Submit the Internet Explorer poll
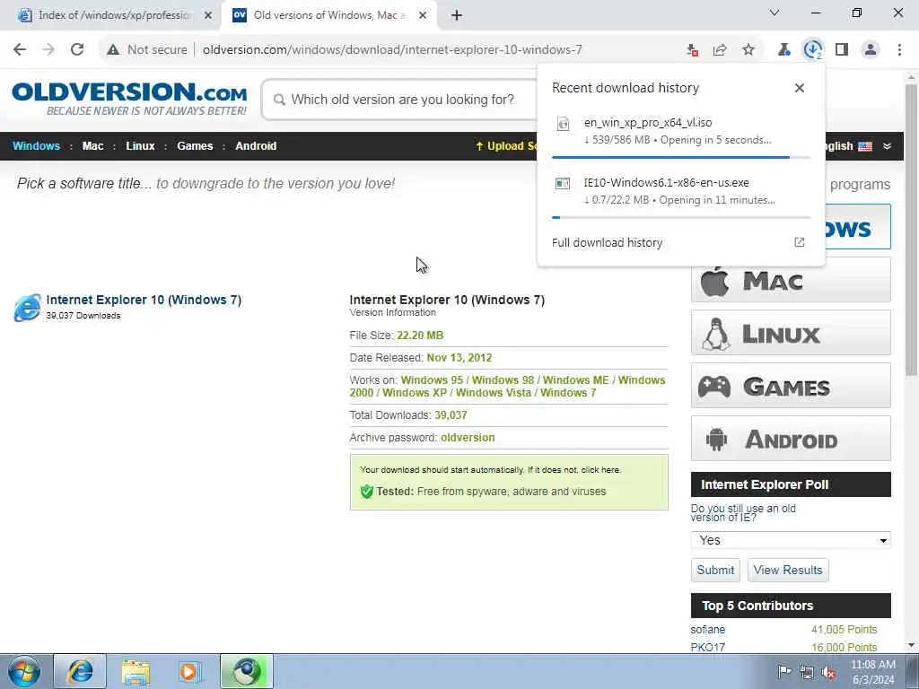Image resolution: width=919 pixels, height=689 pixels. tap(715, 570)
